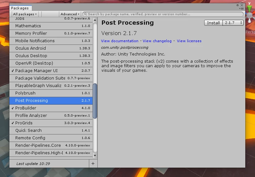255x177 pixels.
Task: Select the Render-Pipelines.Core package
Action: pos(51,145)
